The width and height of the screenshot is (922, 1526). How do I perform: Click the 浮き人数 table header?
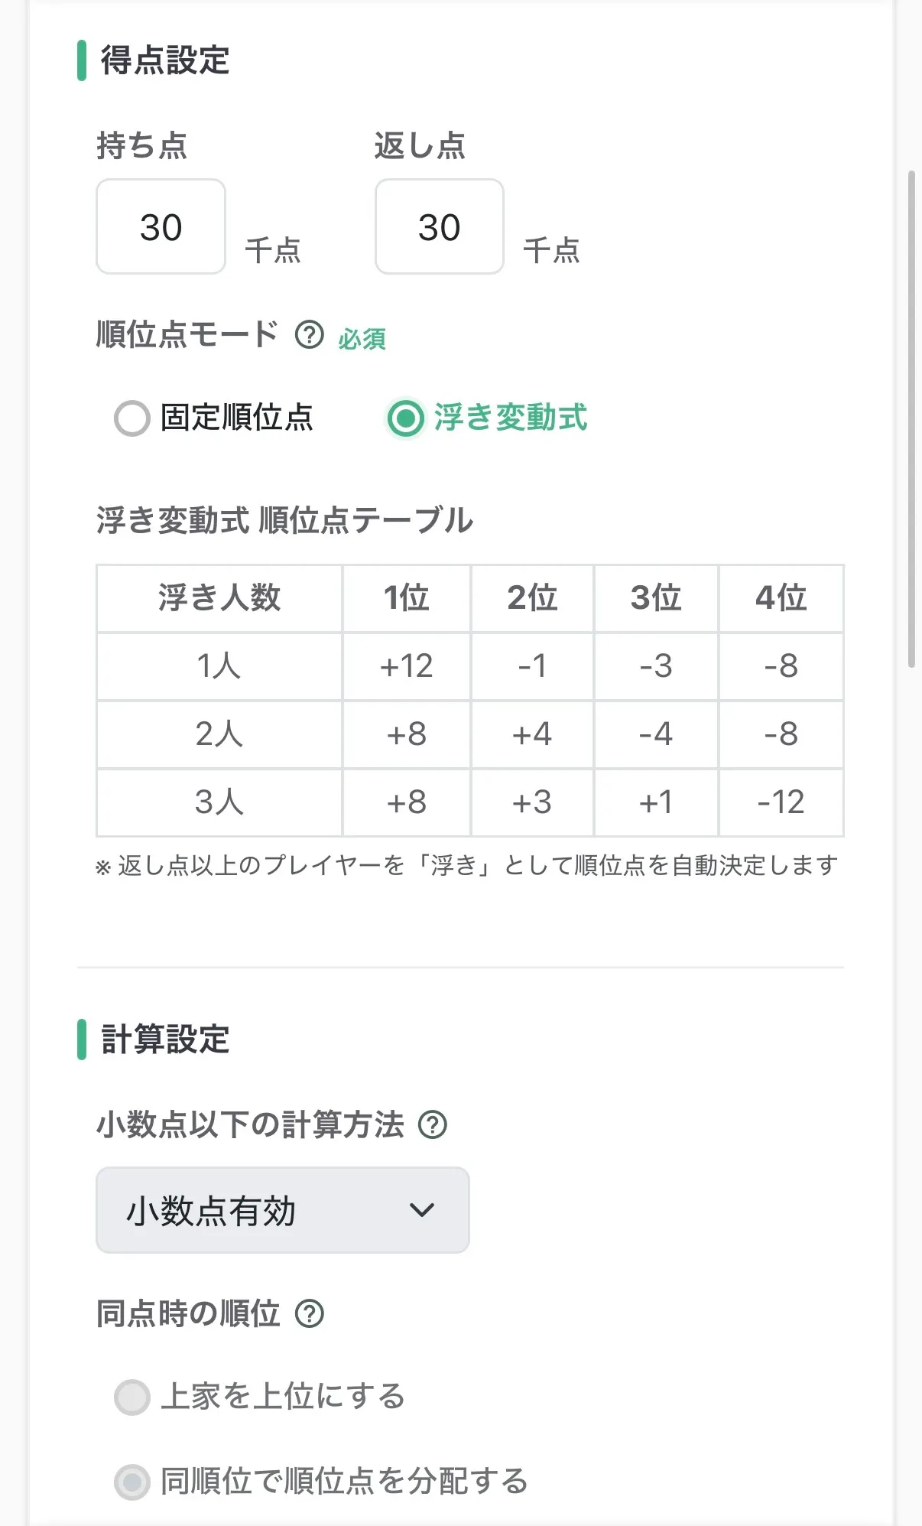(219, 599)
